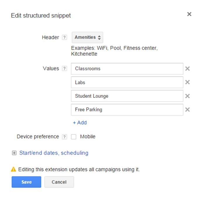Focus the Labs text field
The height and width of the screenshot is (199, 203).
point(127,83)
